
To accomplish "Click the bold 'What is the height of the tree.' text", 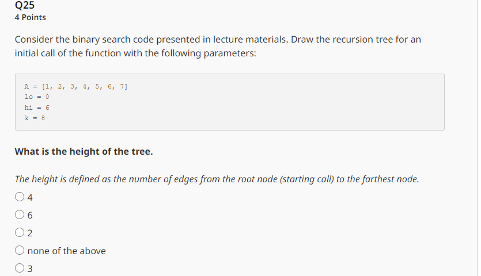I will (84, 151).
